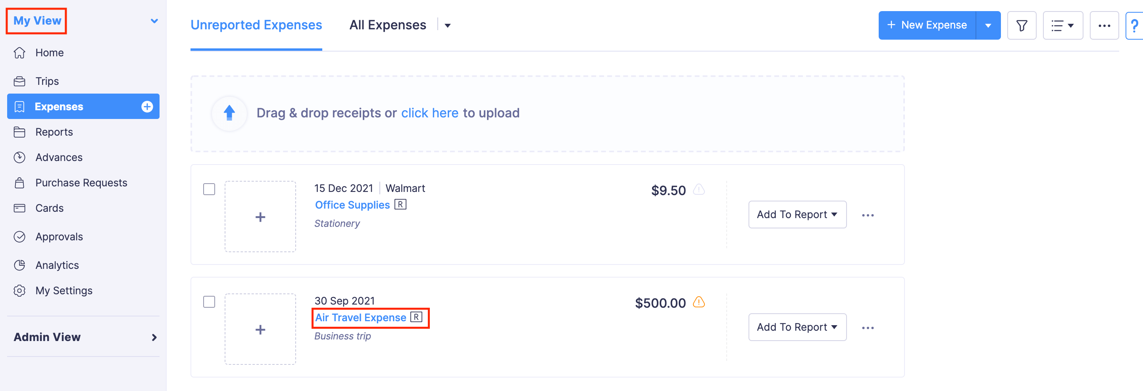The image size is (1143, 391).
Task: Check the Office Supplies expense checkbox
Action: click(x=208, y=189)
